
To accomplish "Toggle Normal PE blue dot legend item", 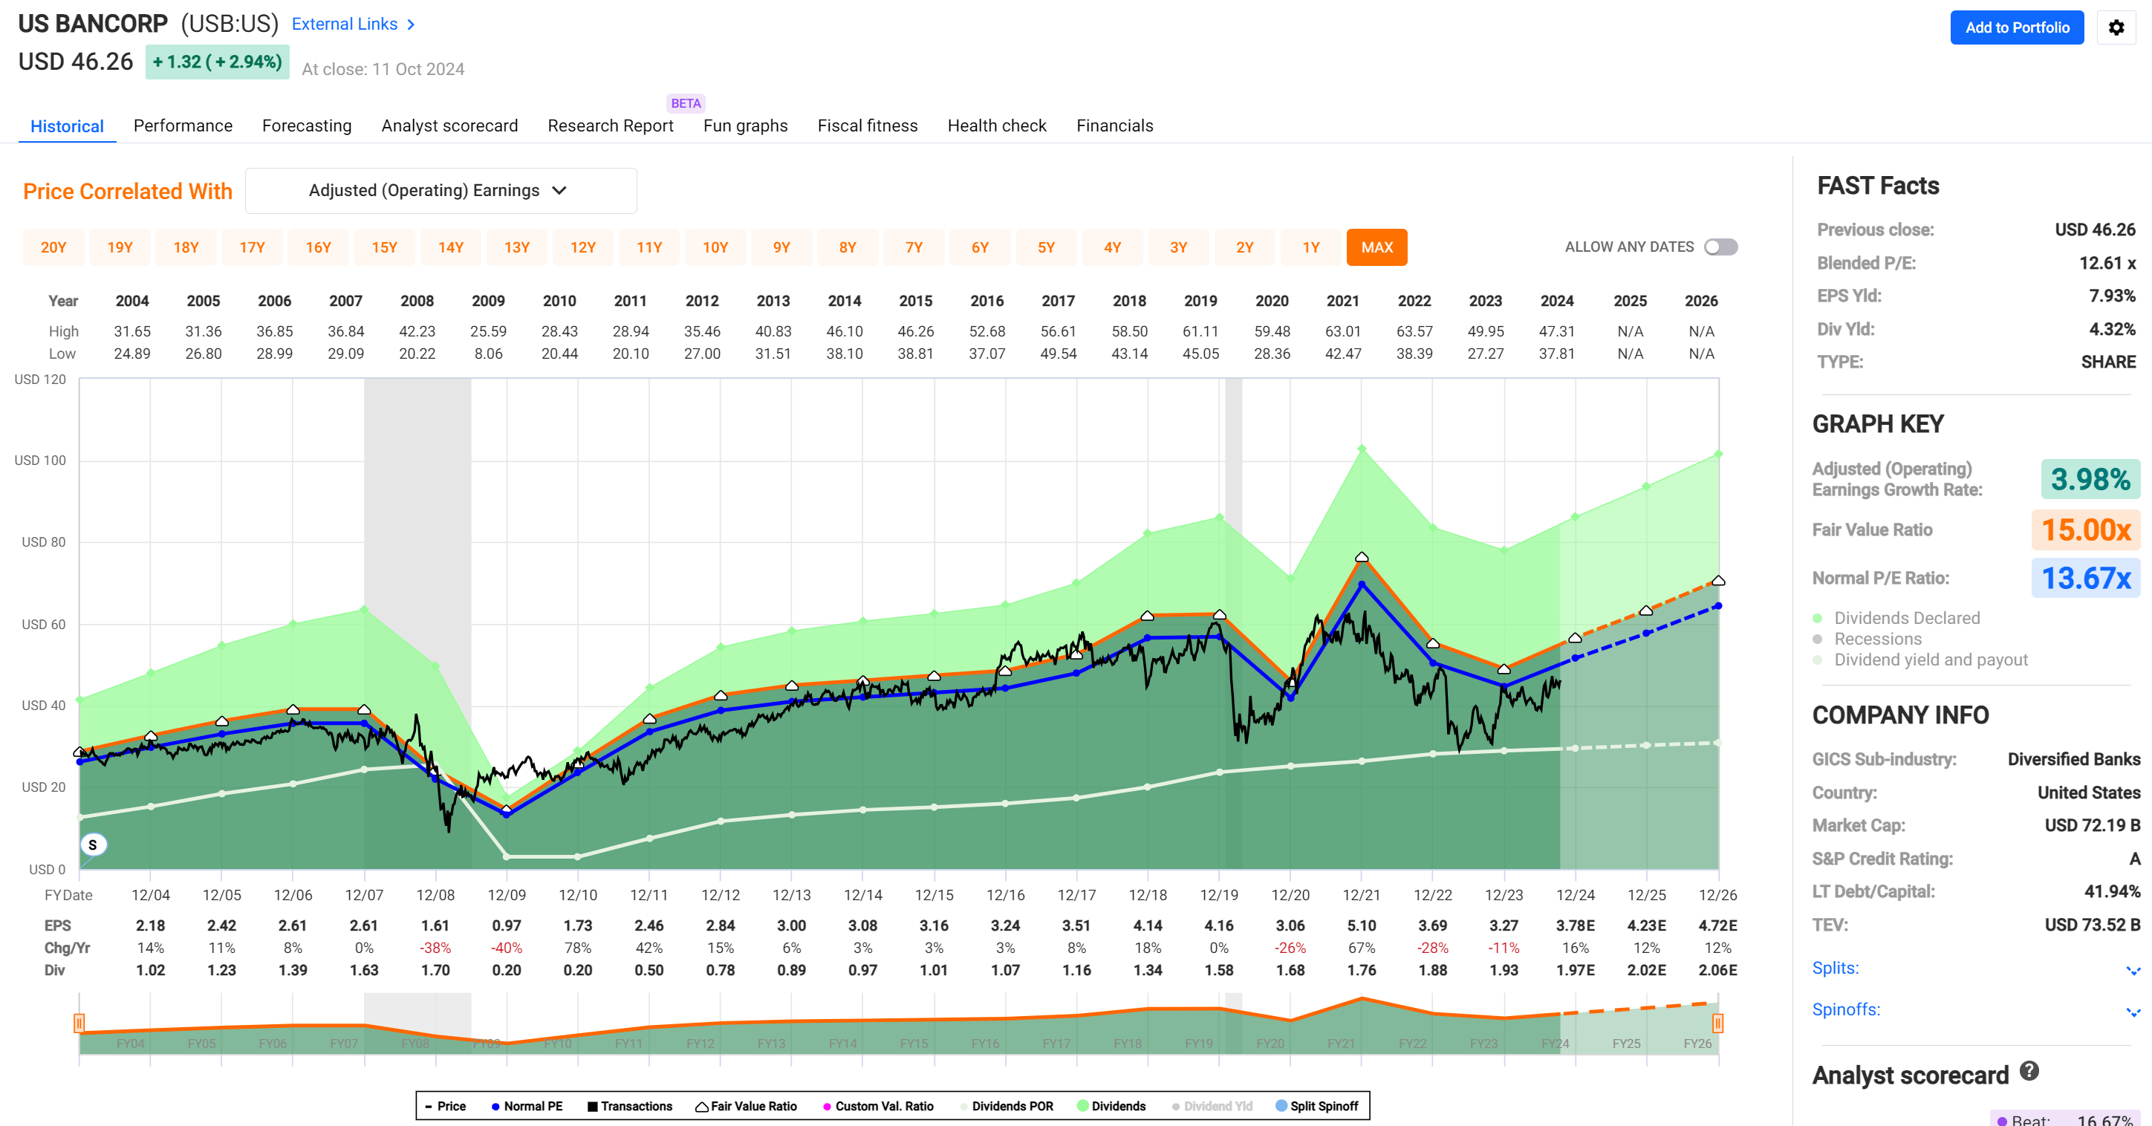I will [x=495, y=1106].
